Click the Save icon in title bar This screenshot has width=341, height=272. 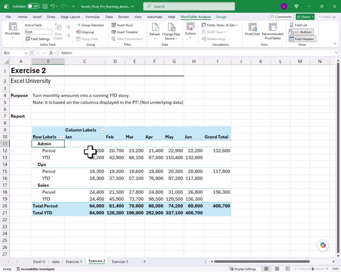tap(45, 6)
